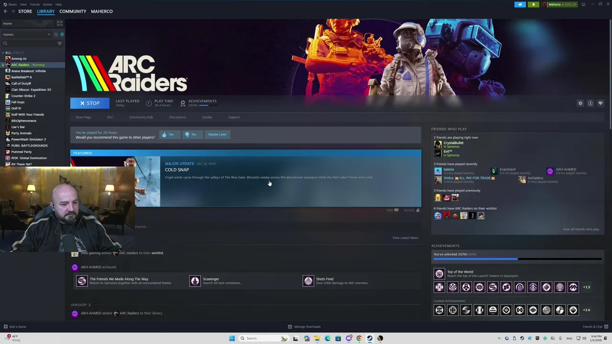Open Friends & Chat
Screen dimensions: 612x344
[x=594, y=327]
